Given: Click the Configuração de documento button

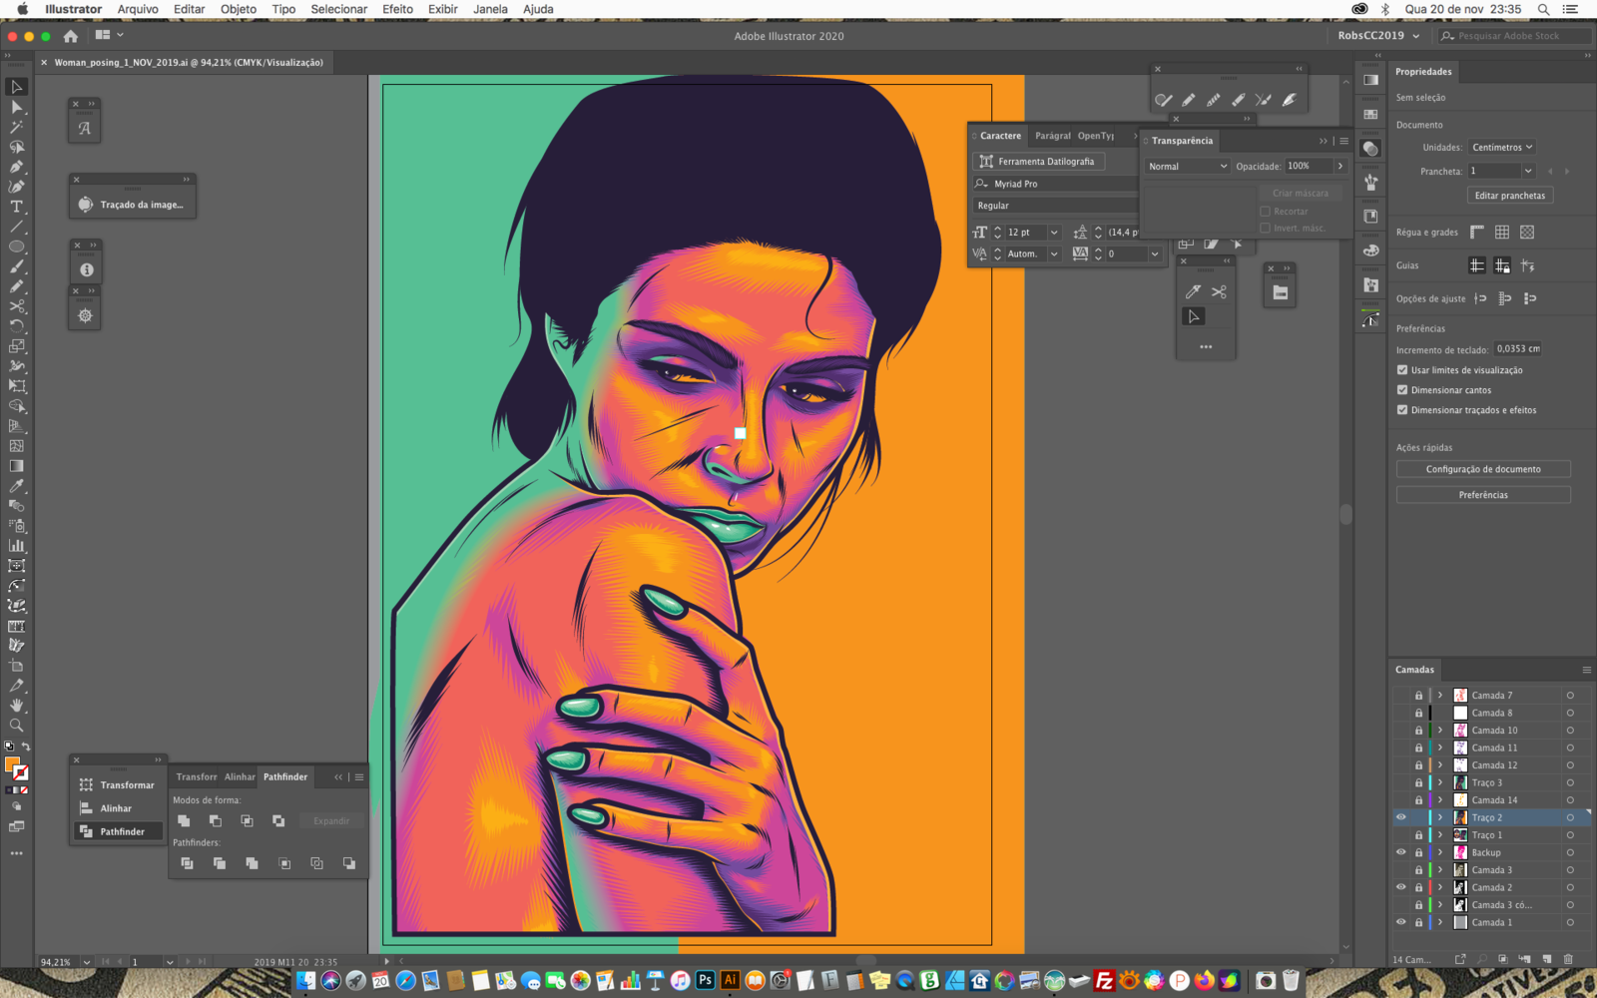Looking at the screenshot, I should pyautogui.click(x=1483, y=469).
